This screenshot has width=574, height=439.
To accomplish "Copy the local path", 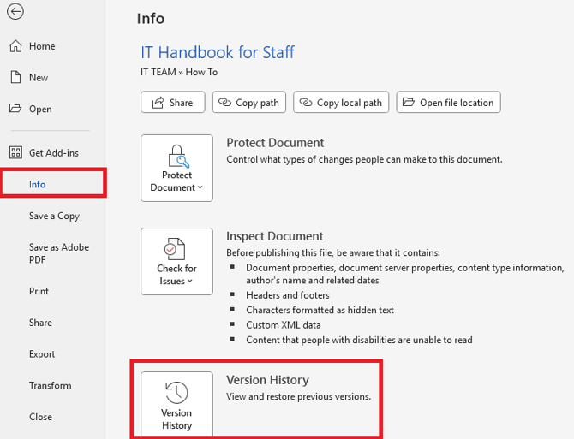I will pos(341,103).
